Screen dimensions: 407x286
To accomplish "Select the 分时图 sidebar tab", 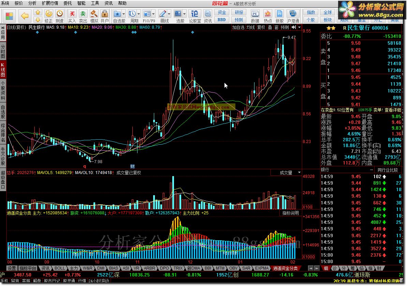I will coord(3,52).
